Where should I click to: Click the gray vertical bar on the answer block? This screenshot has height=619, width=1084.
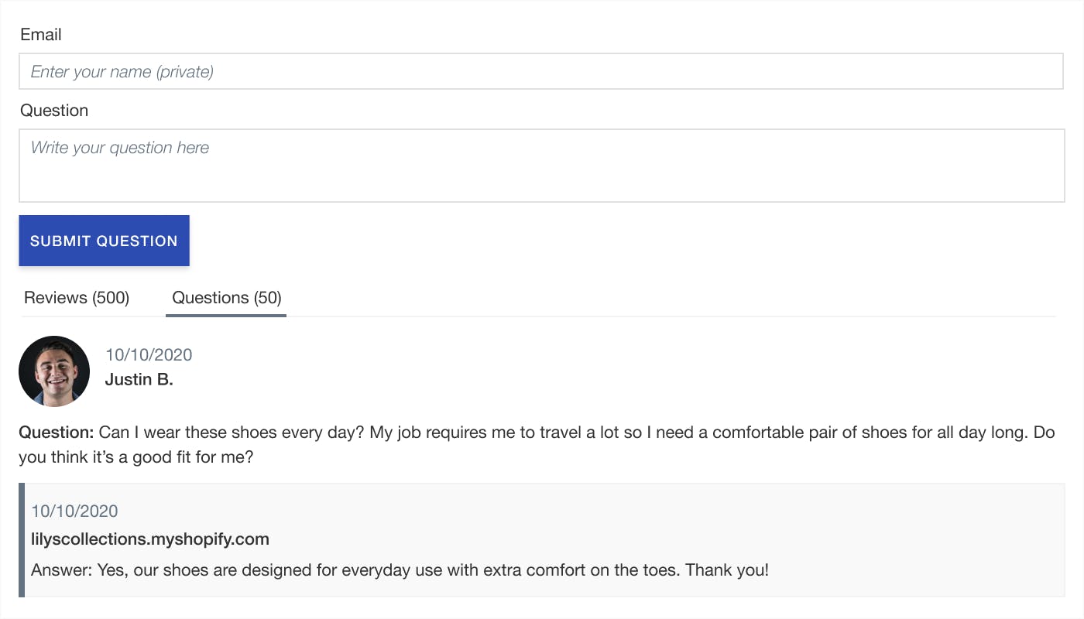(x=22, y=540)
